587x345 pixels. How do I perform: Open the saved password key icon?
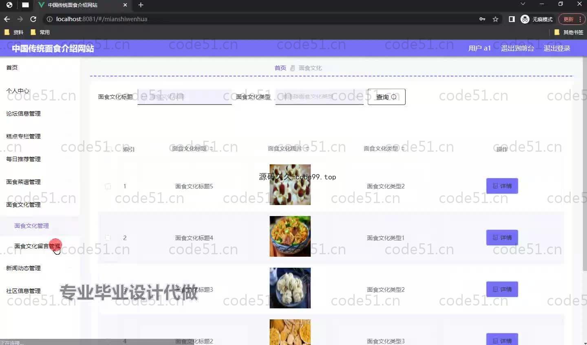pyautogui.click(x=482, y=19)
